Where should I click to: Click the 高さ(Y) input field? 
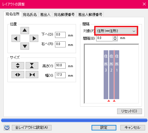60,65
